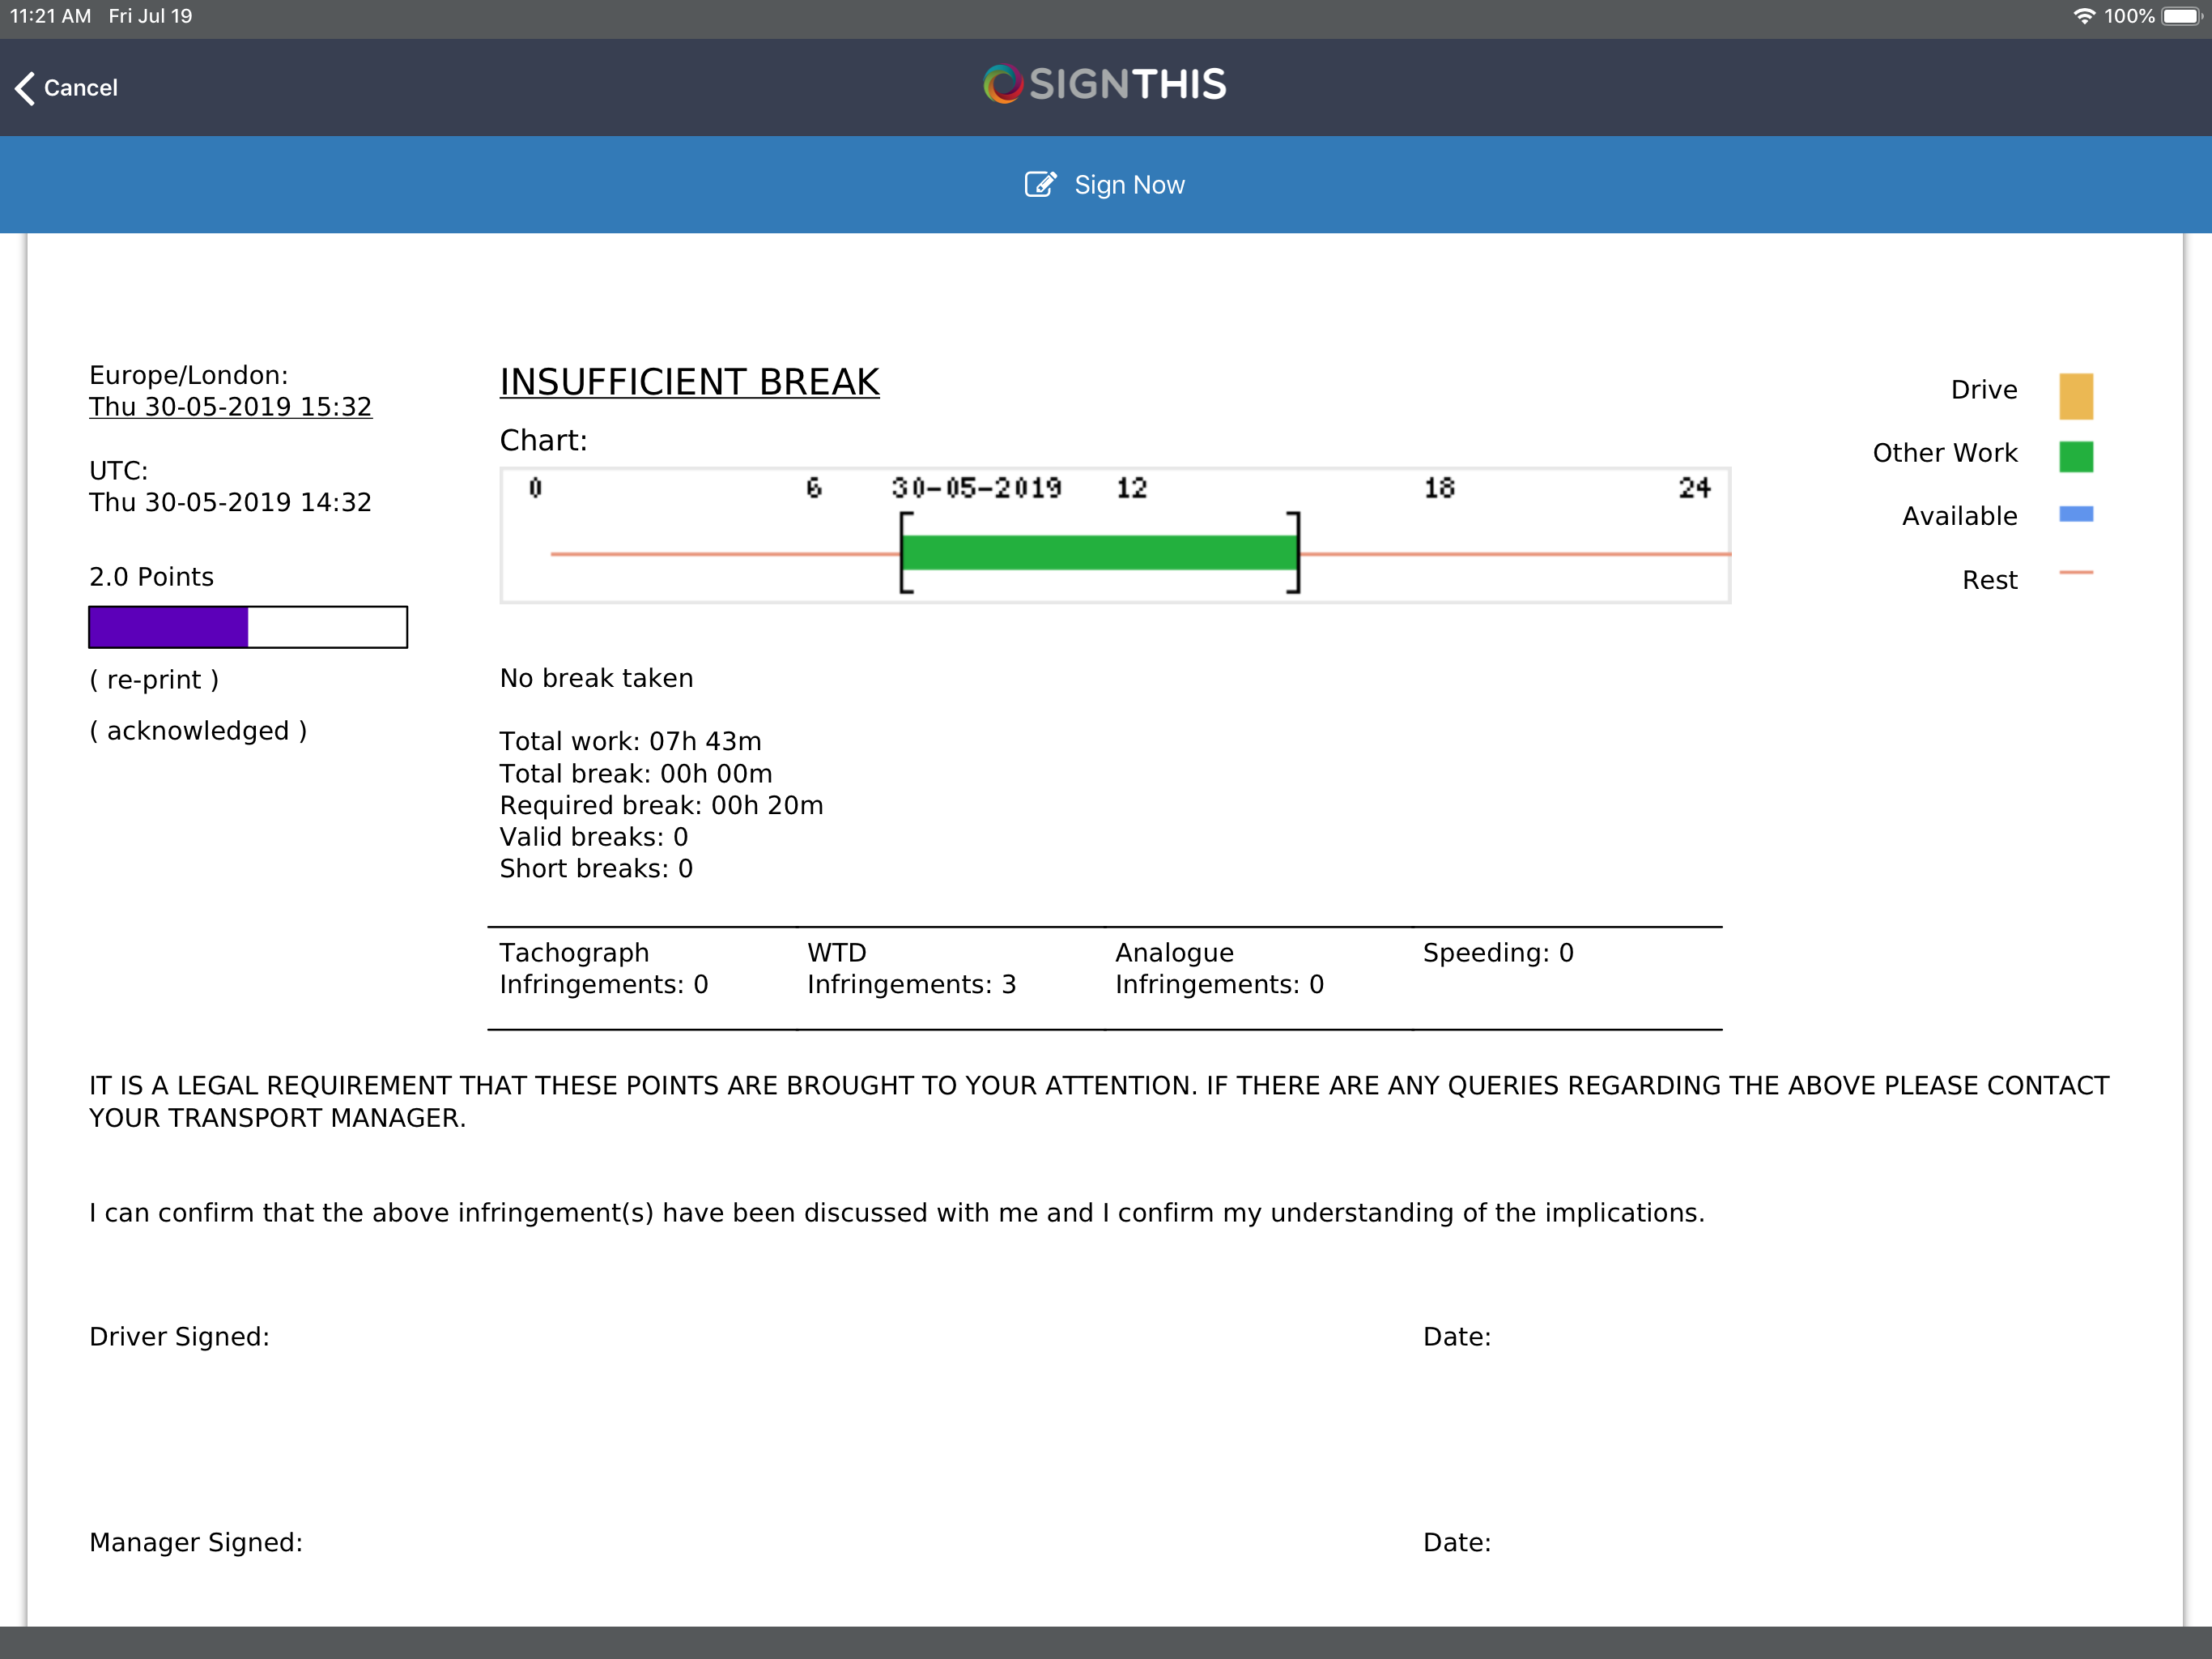This screenshot has width=2212, height=1659.
Task: Tap the purple points progress bar
Action: [248, 627]
